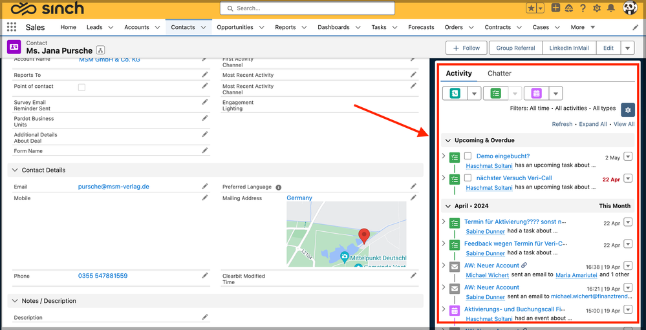This screenshot has width=646, height=330.
Task: Edit the Mailing Address pencil icon
Action: pos(413,198)
